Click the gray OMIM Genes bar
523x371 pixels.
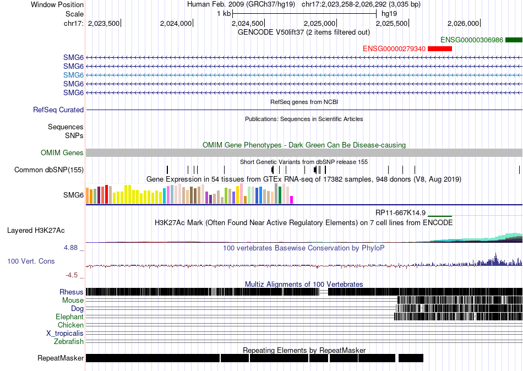click(x=304, y=153)
